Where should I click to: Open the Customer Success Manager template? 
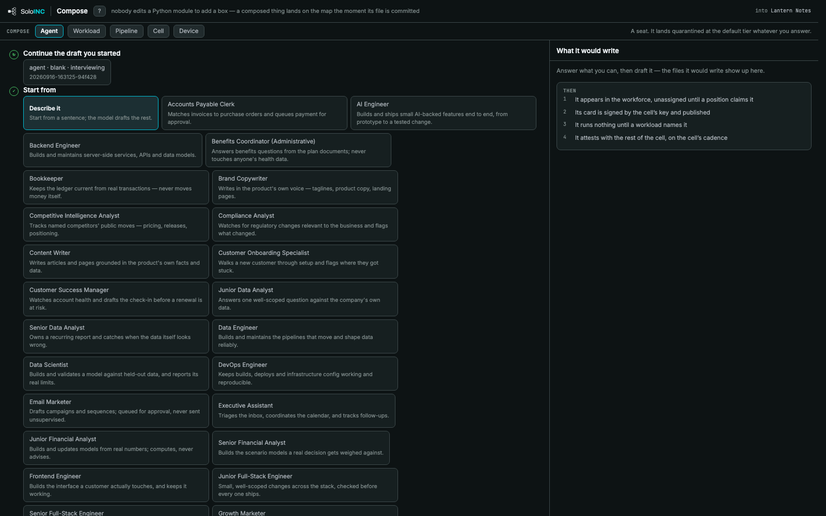[116, 299]
